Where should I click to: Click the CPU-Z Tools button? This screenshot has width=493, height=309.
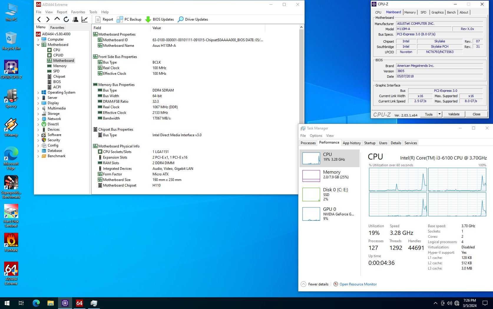click(429, 114)
